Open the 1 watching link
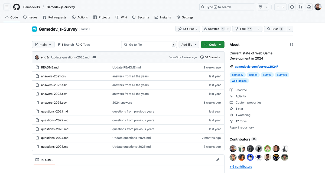Screen dimensions: 325x173 (240, 115)
